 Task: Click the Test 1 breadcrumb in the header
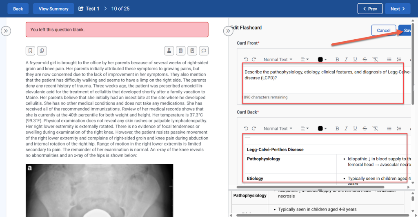click(89, 9)
